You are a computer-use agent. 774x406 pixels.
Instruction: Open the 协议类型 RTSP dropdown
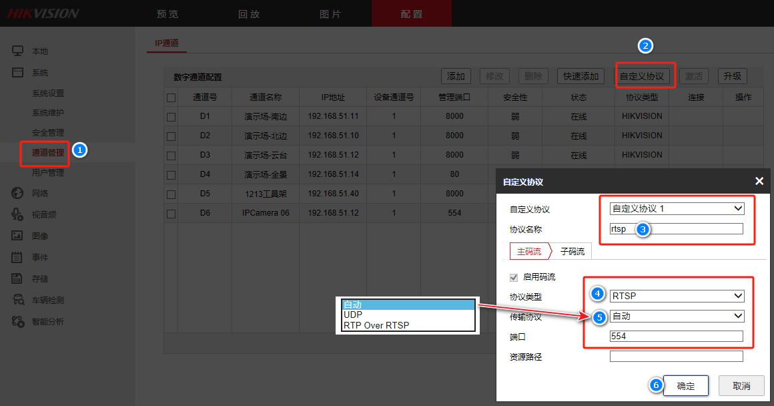coord(676,296)
